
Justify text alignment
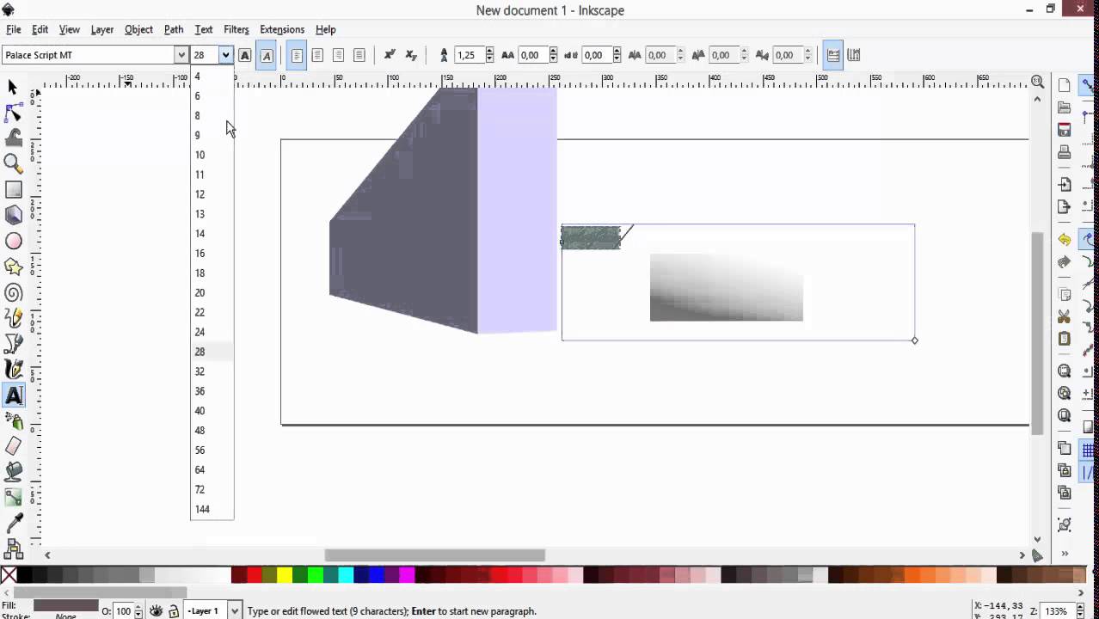coord(359,55)
